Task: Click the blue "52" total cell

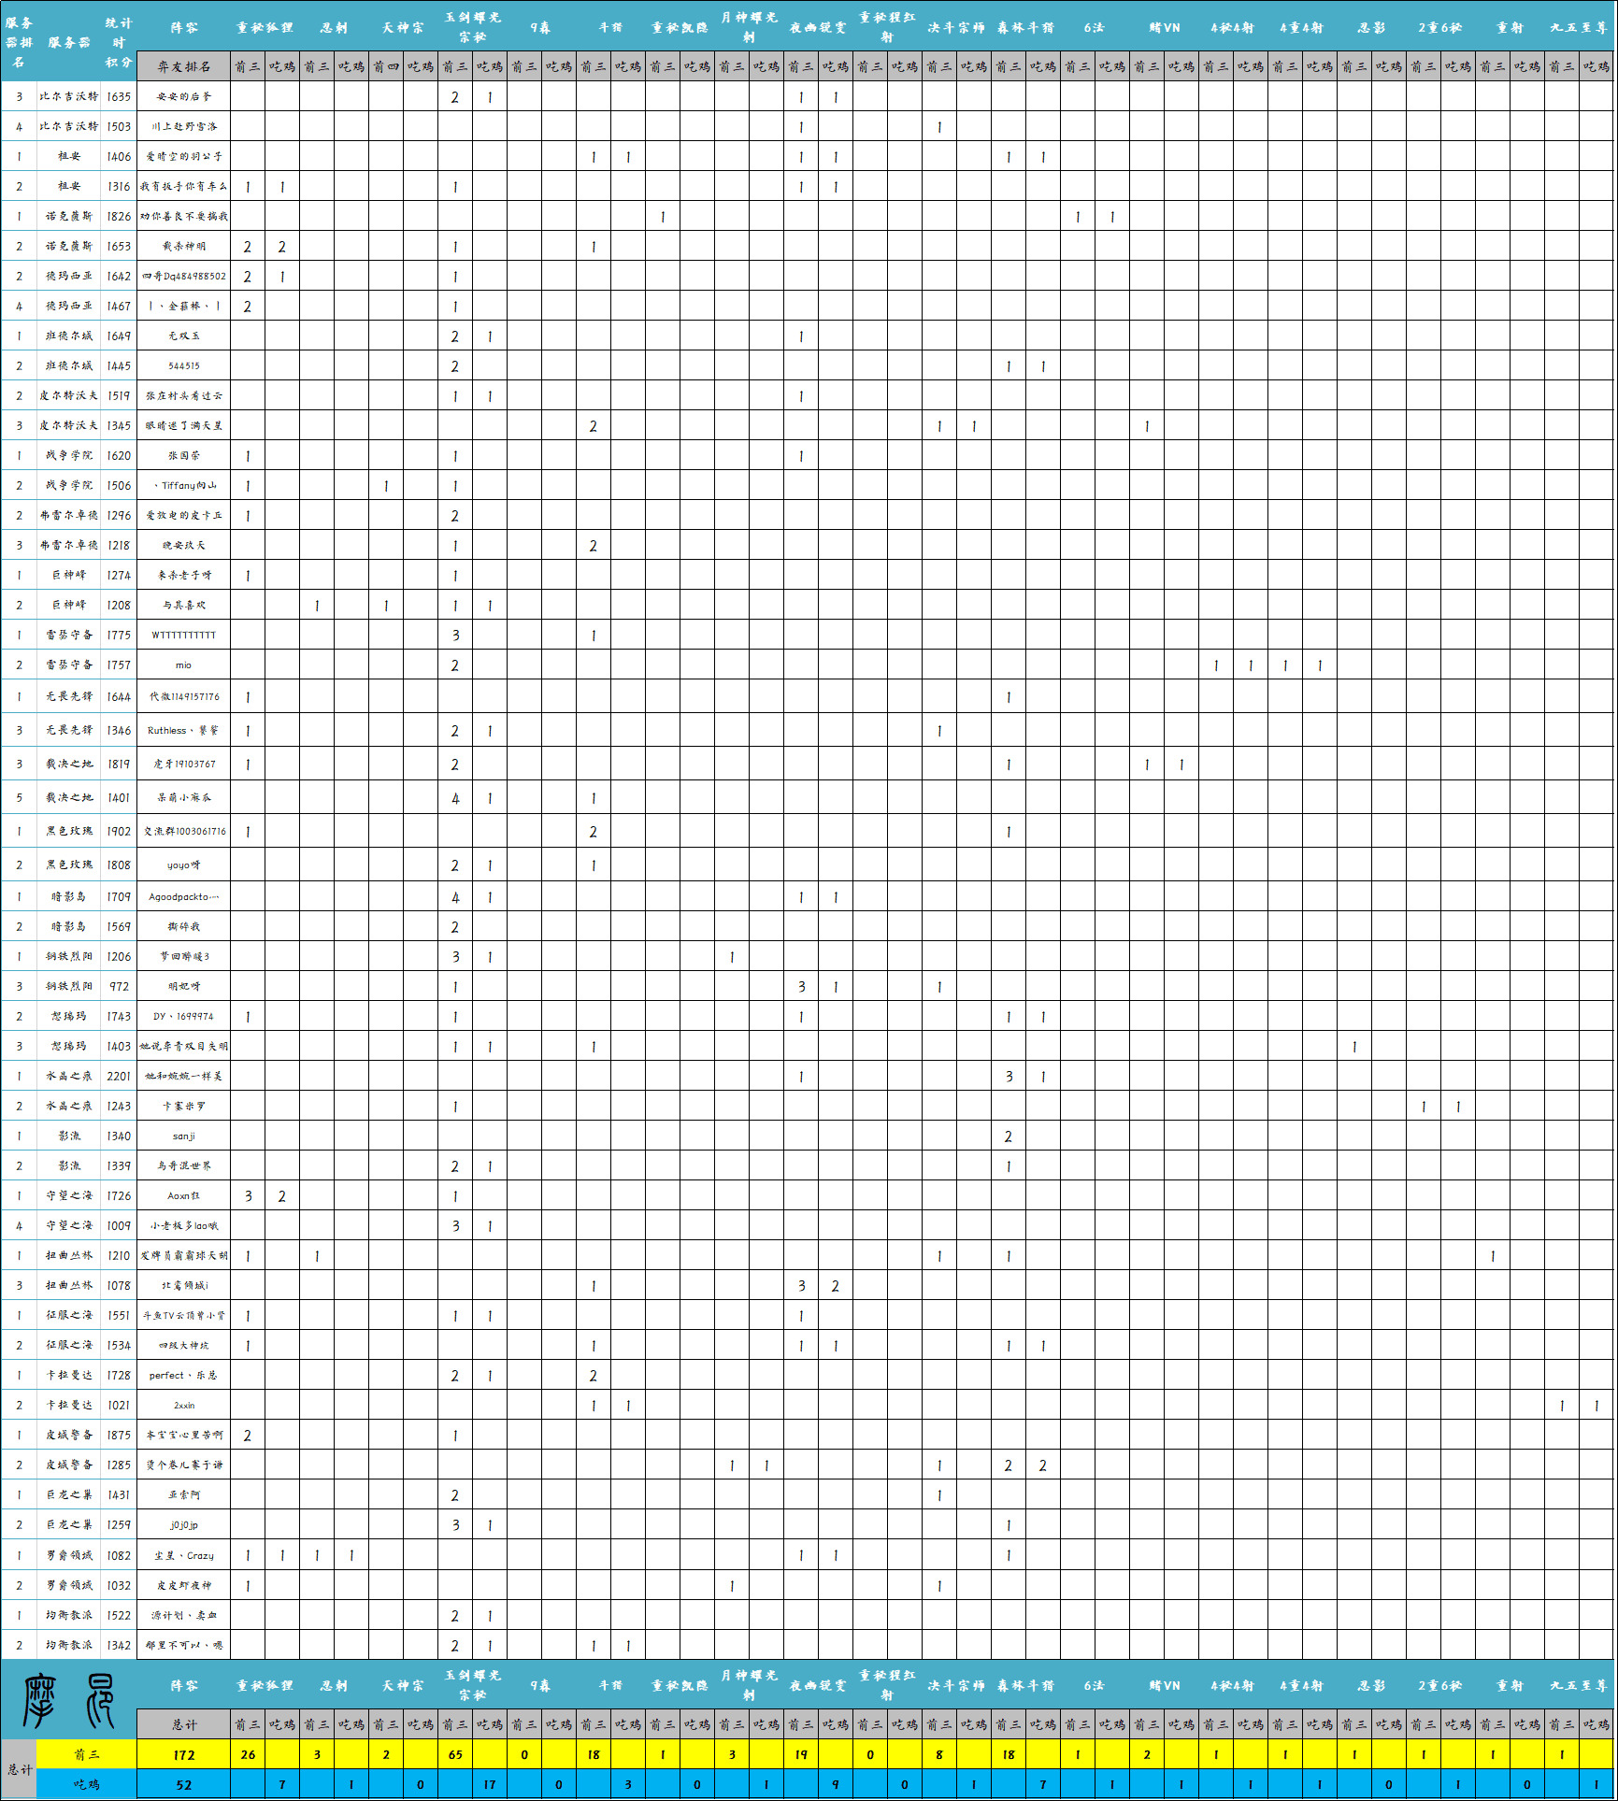Action: coord(183,1784)
